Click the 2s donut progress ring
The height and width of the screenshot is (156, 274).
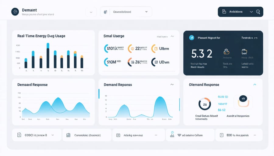tap(205, 104)
